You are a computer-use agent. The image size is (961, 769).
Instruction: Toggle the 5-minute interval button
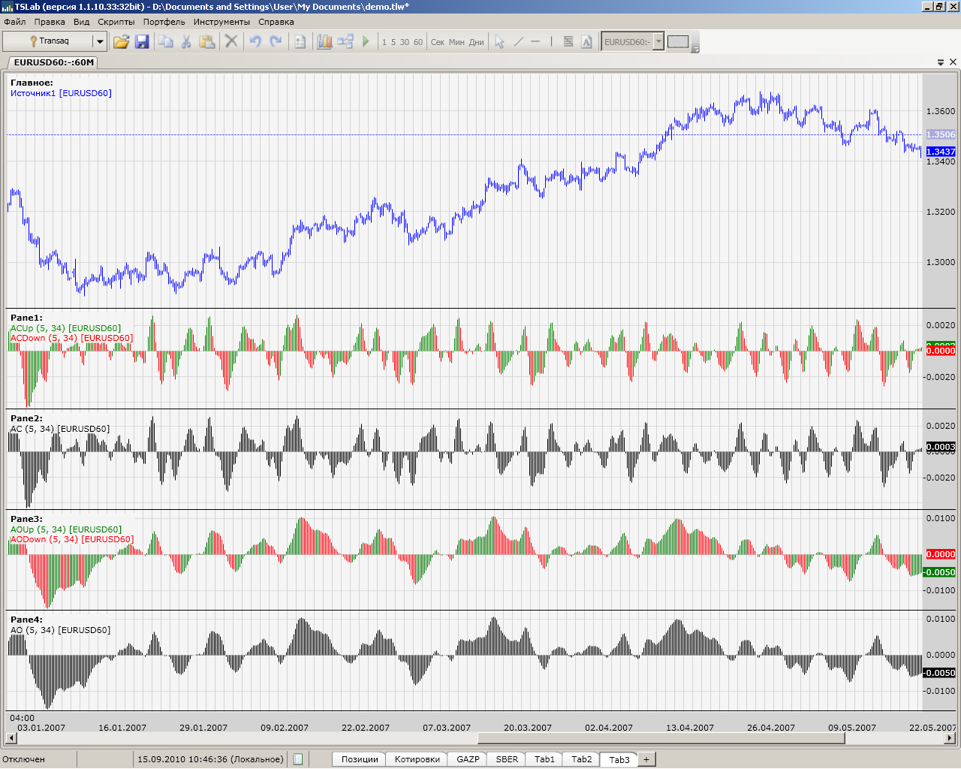[x=393, y=42]
